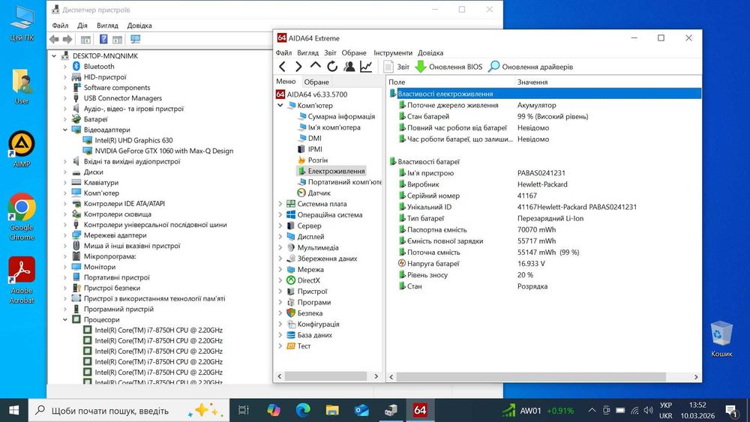Click the user profile toolbar icon in AIDA64
750x422 pixels.
point(349,67)
